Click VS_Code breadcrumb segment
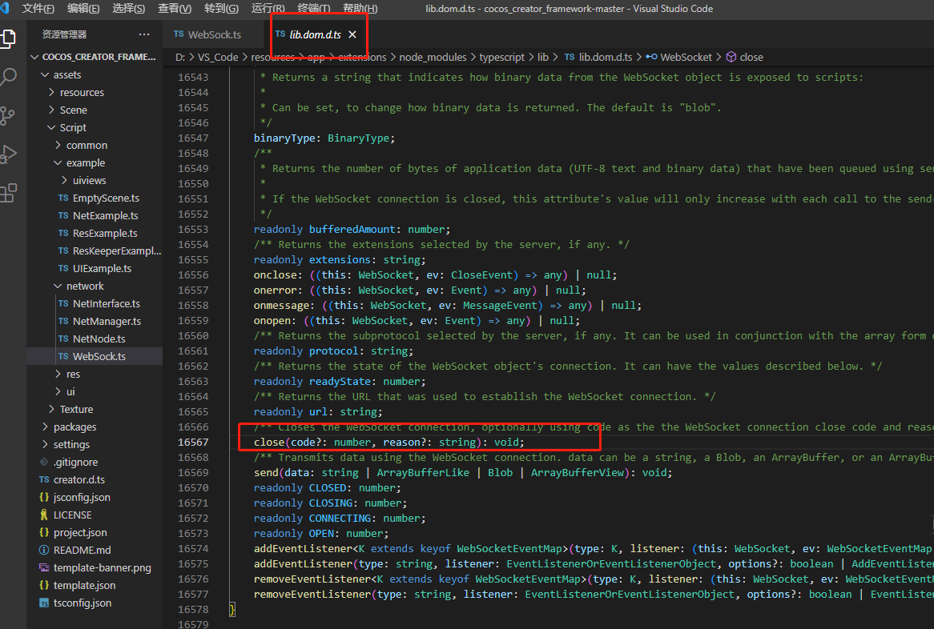Screen dimensions: 934x629 click(x=218, y=57)
